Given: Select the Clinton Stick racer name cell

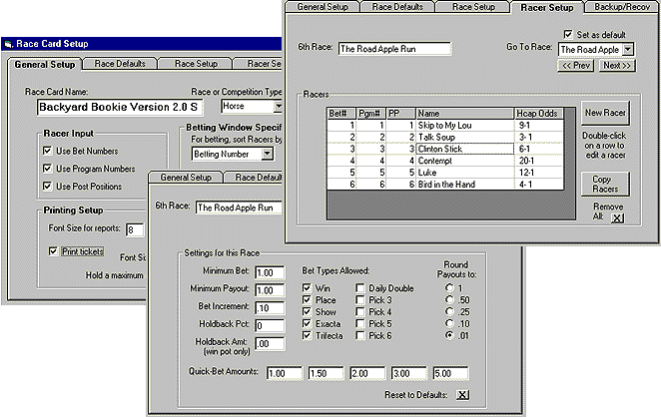Looking at the screenshot, I should pyautogui.click(x=465, y=149).
